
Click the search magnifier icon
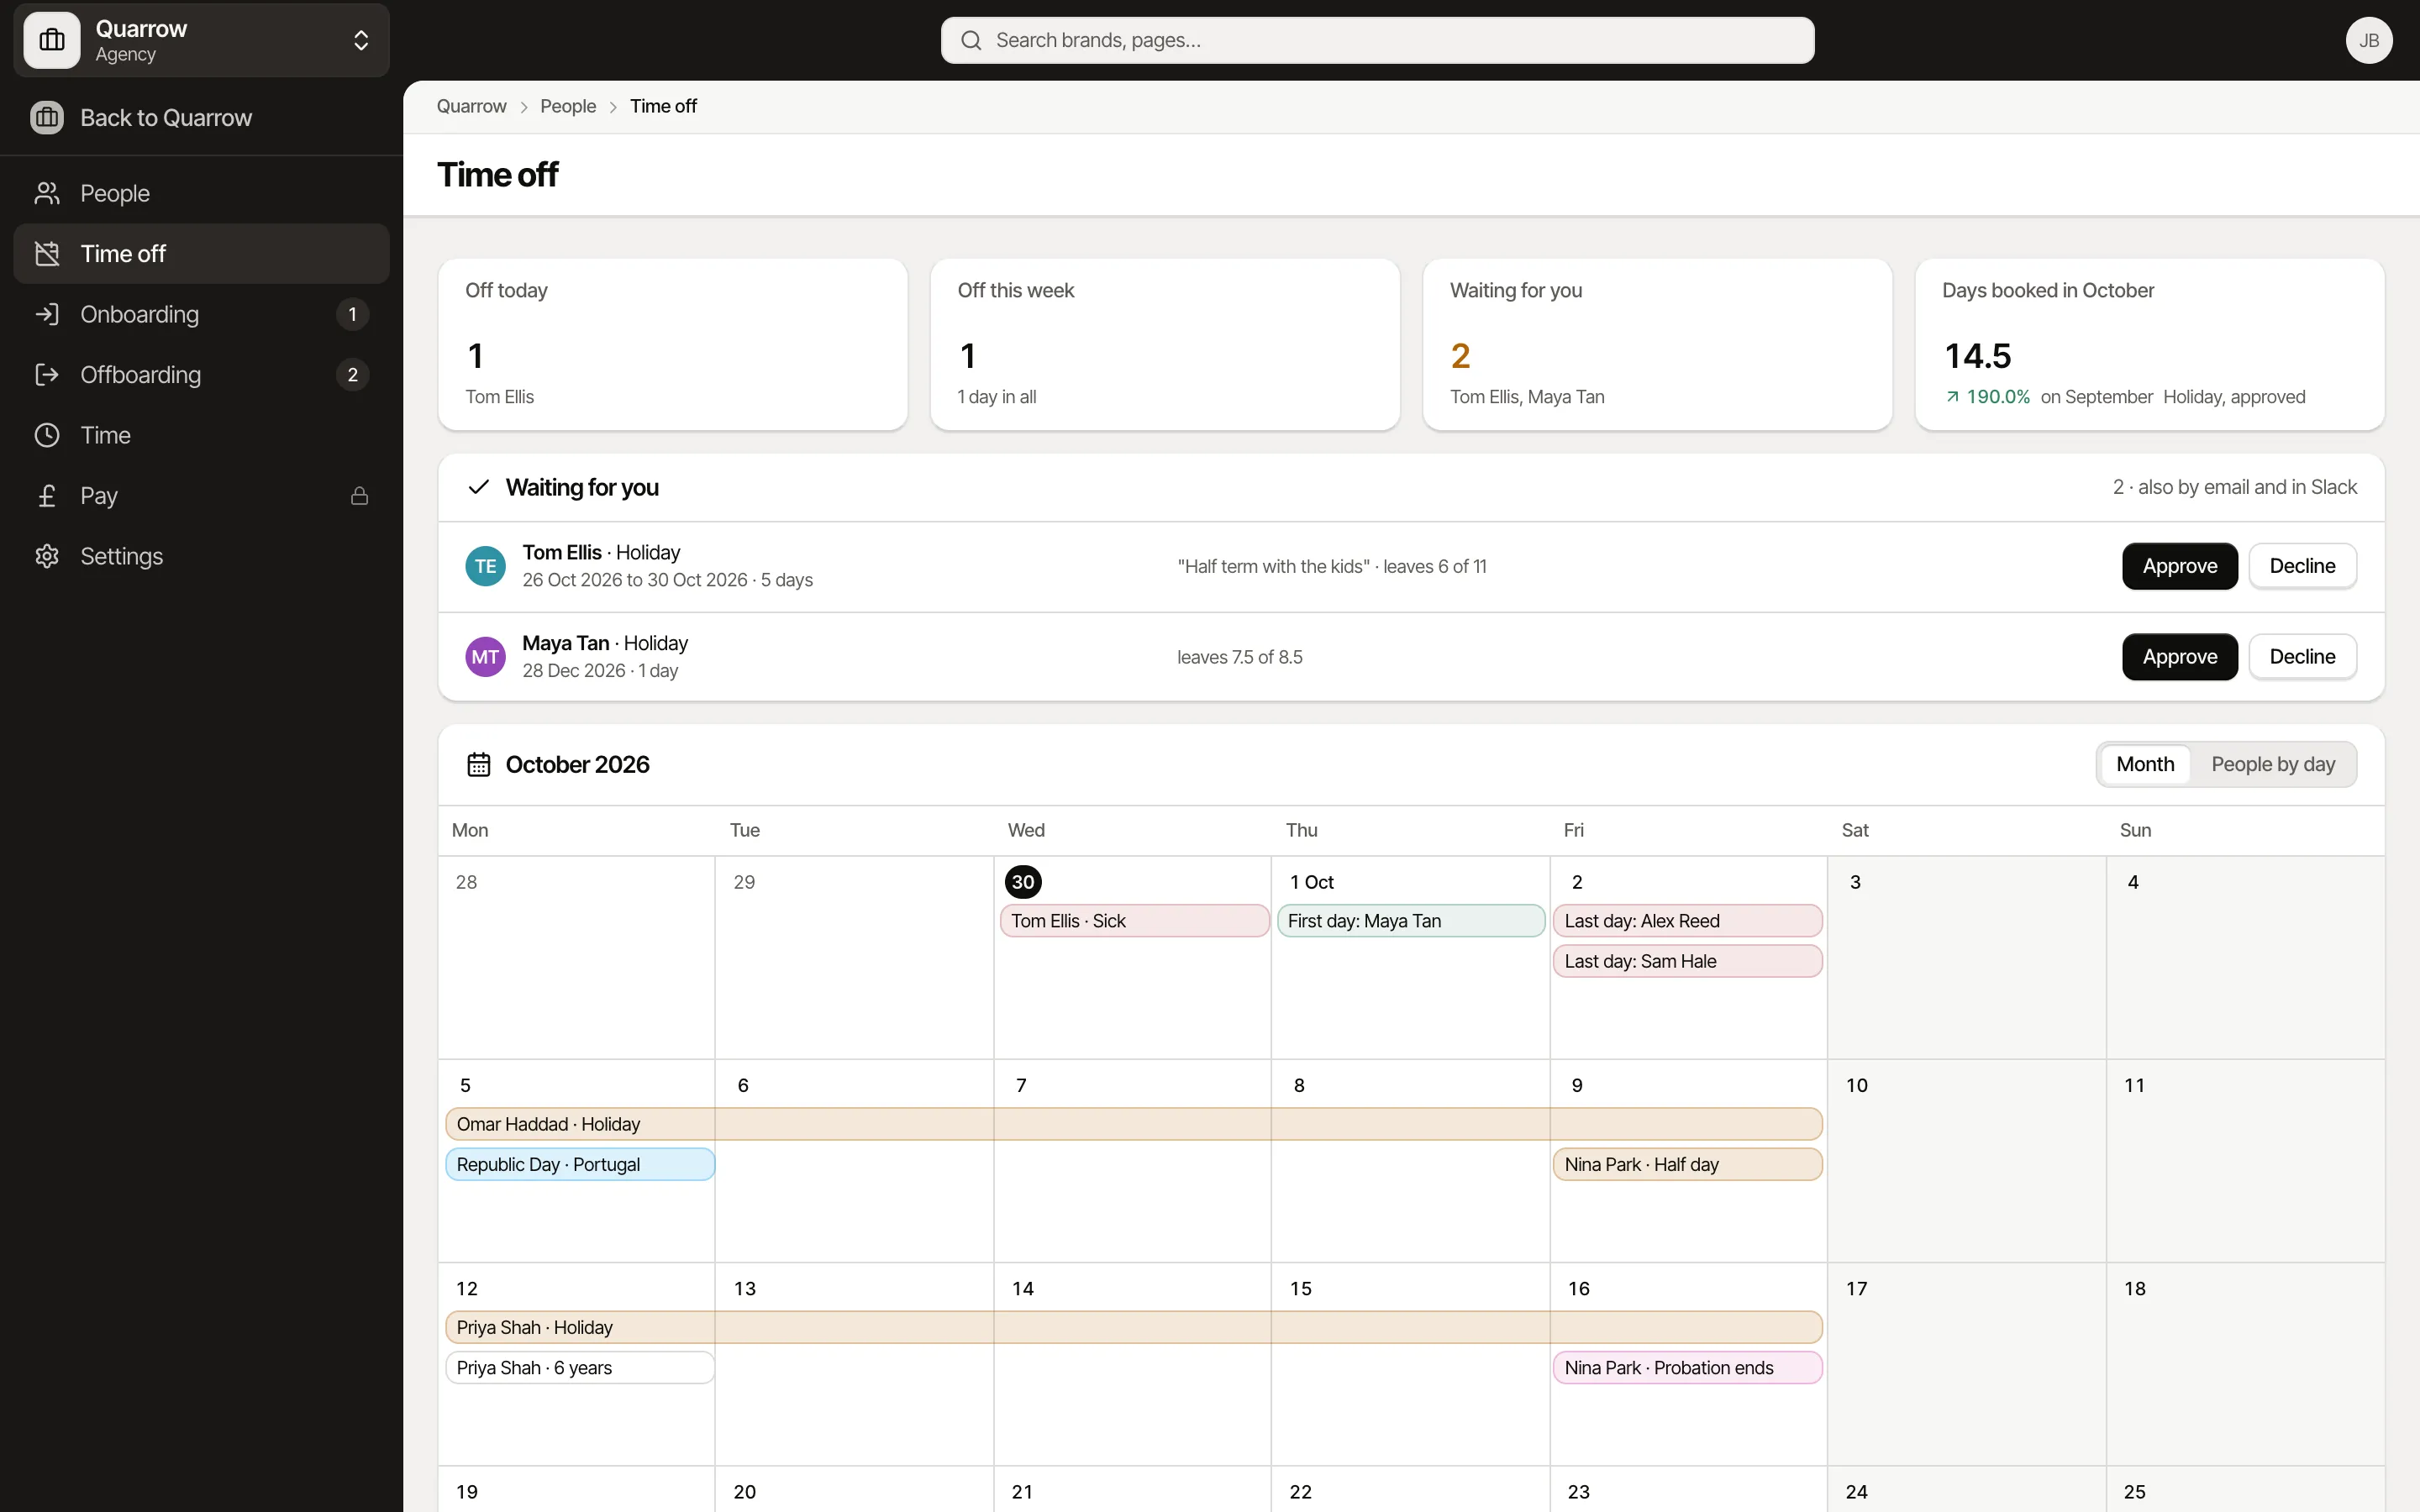(971, 40)
